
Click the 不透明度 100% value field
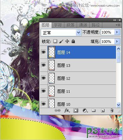[107, 32]
